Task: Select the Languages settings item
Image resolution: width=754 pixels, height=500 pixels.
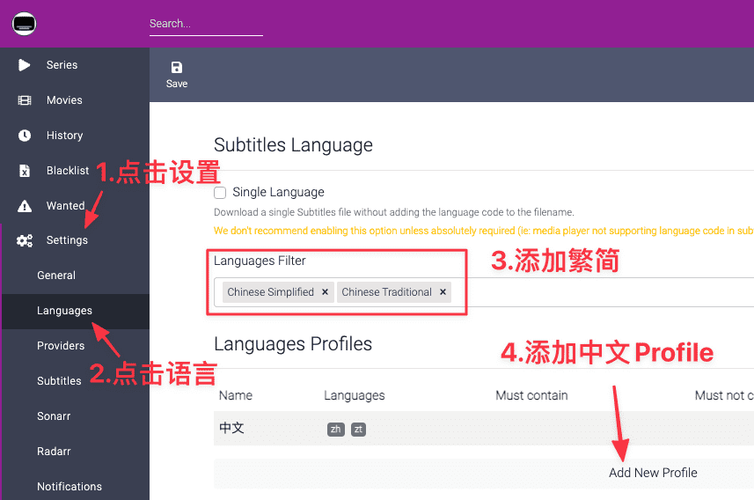Action: (x=64, y=311)
